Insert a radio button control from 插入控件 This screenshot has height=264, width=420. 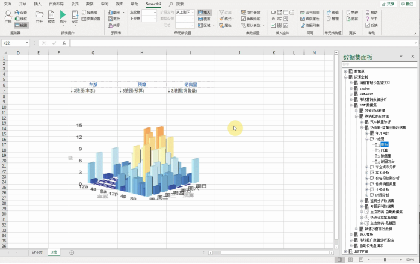point(273,19)
